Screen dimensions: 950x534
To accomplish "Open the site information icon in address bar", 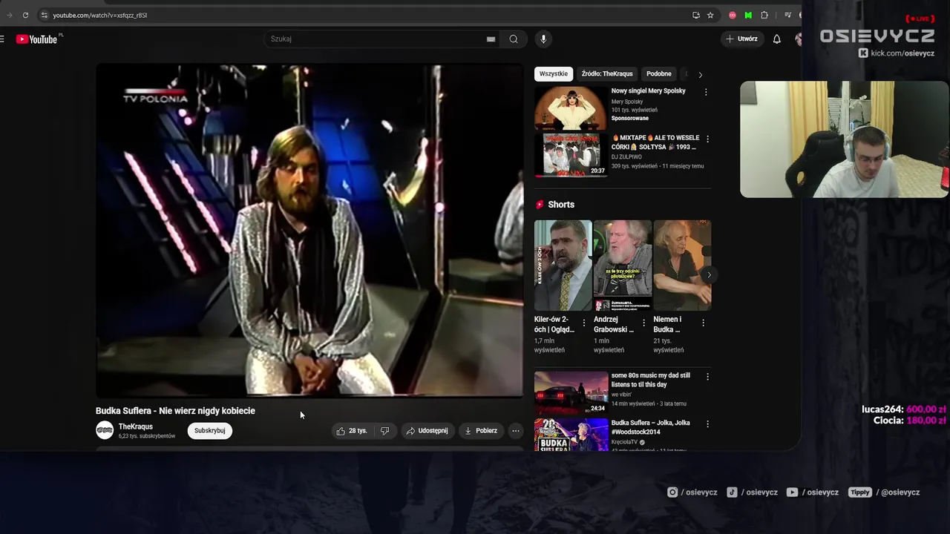I will pos(44,15).
